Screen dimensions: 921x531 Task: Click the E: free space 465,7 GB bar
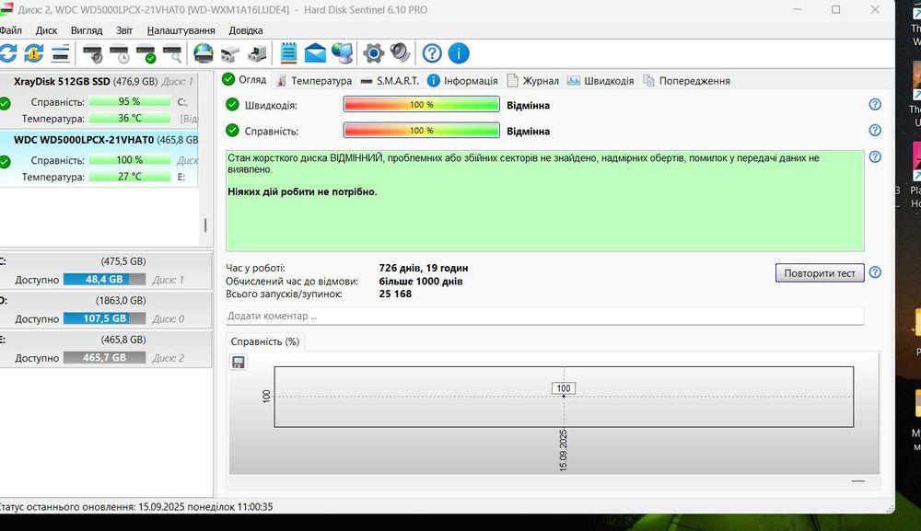[105, 357]
